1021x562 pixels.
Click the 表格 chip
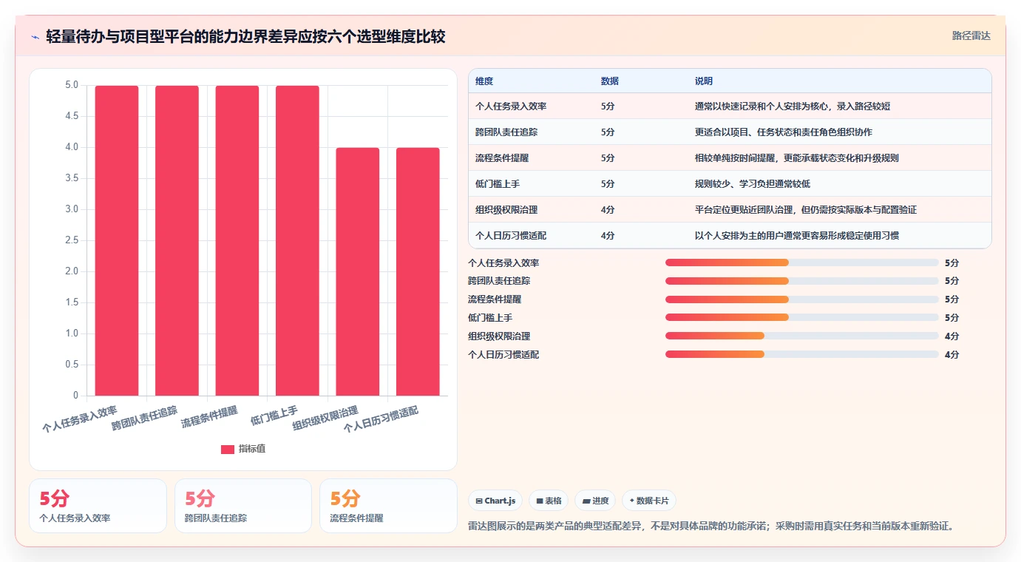coord(549,501)
